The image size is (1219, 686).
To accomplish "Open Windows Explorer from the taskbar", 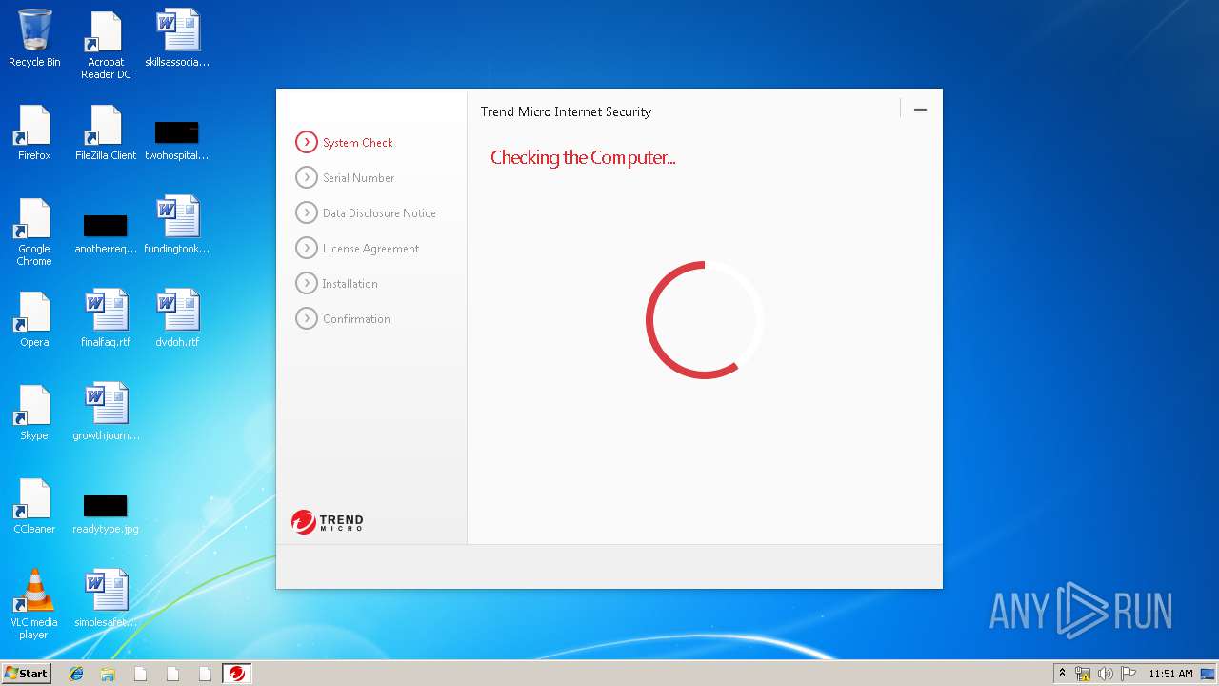I will [108, 674].
